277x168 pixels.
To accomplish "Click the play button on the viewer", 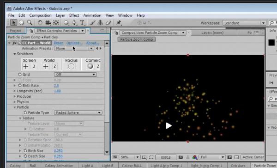I will [x=169, y=126].
